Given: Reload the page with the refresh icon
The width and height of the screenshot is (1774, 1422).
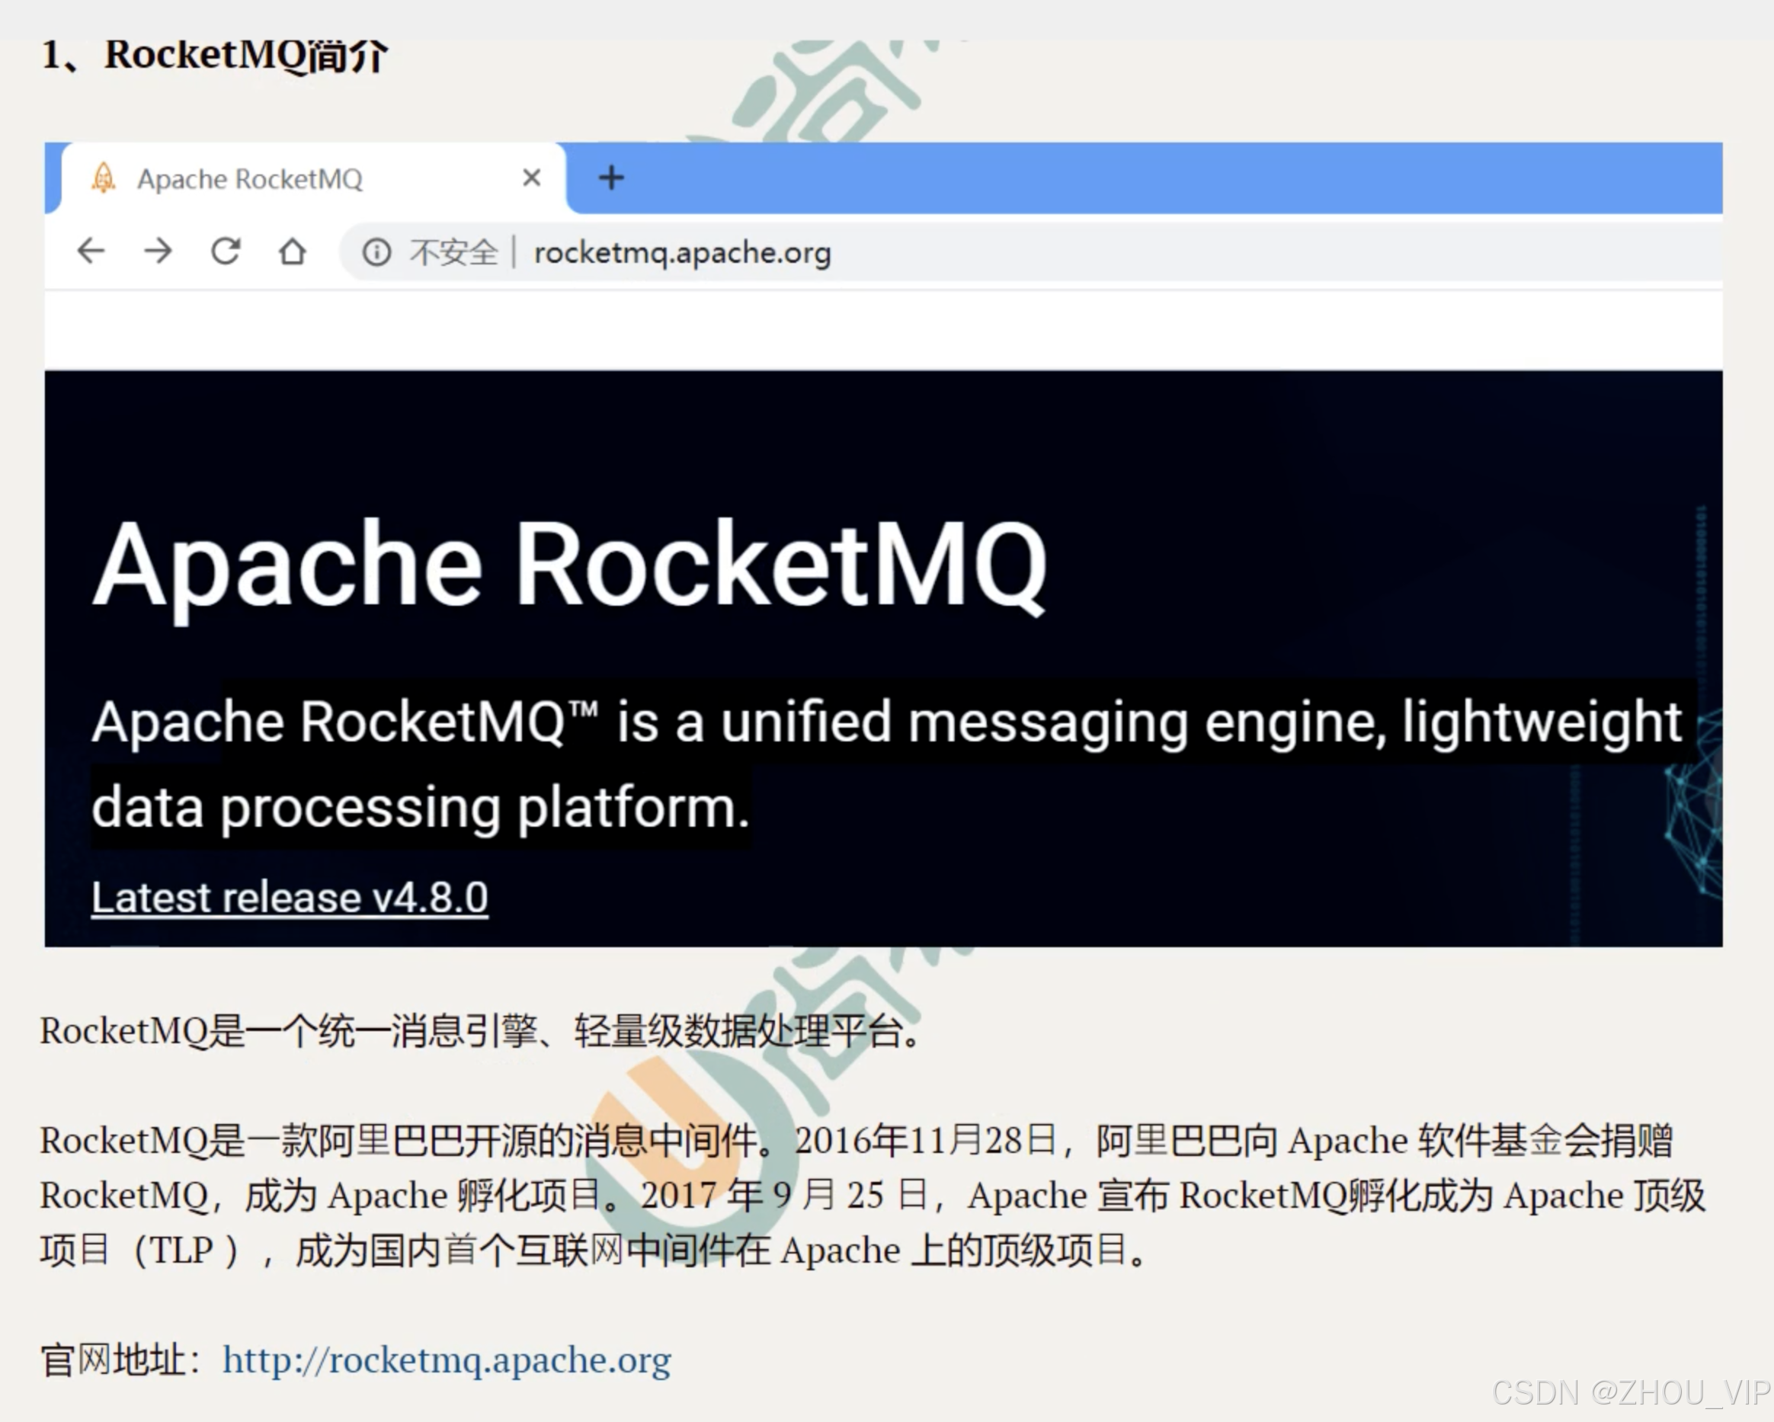Looking at the screenshot, I should click(x=226, y=250).
